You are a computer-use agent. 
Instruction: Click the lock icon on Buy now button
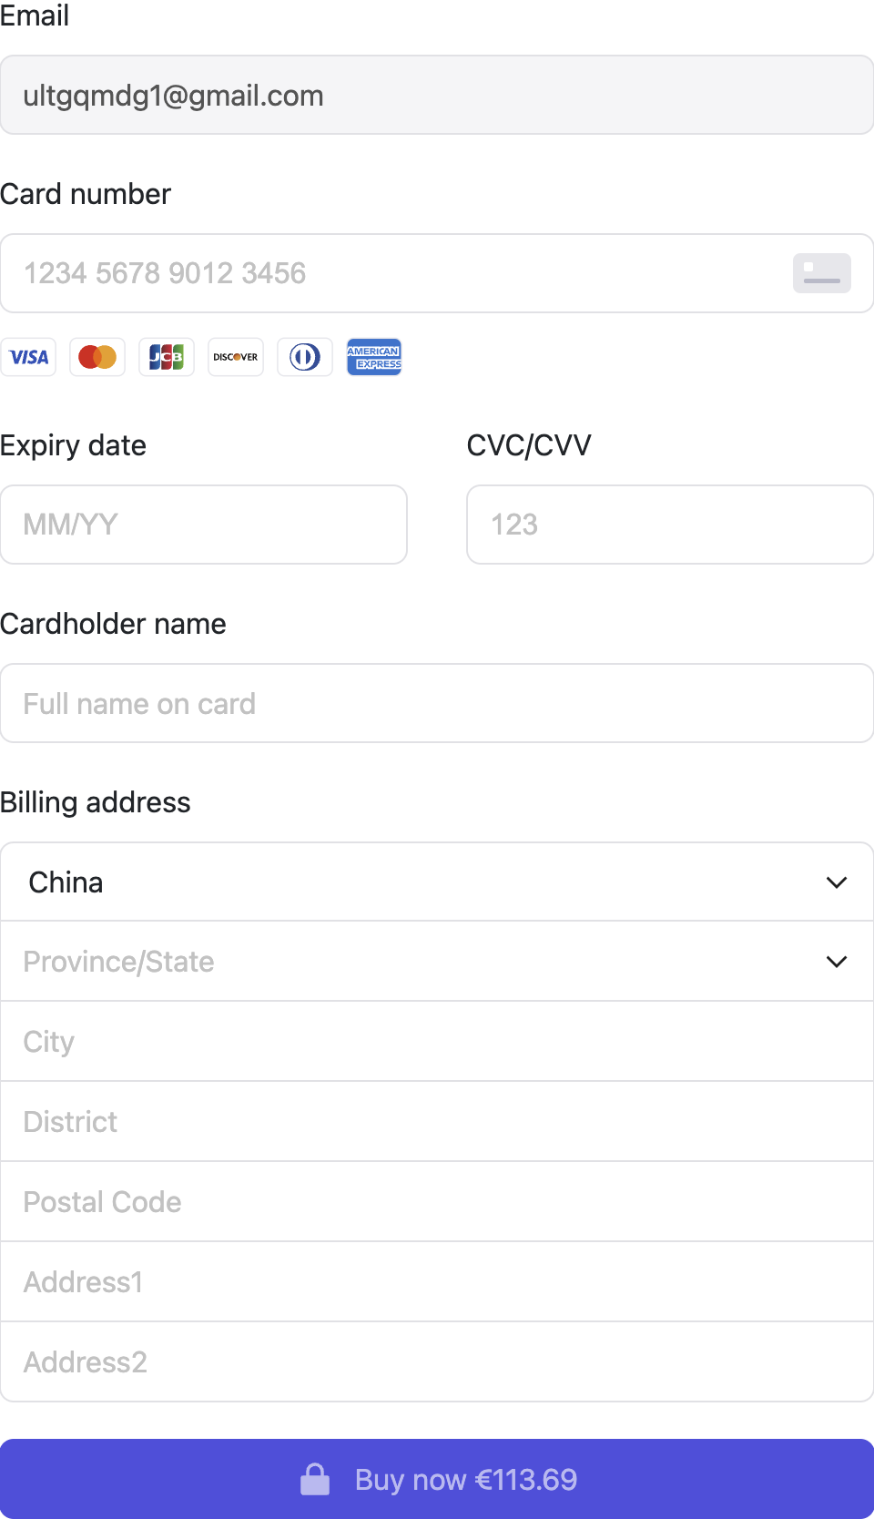(315, 1479)
